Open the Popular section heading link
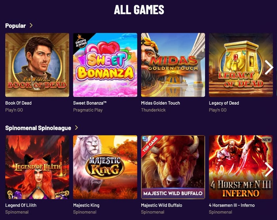The height and width of the screenshot is (220, 277). pos(15,26)
